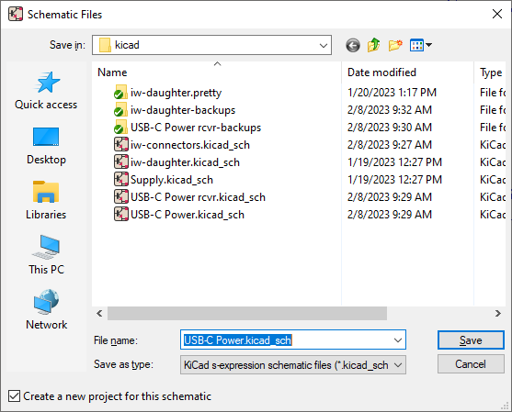Click the scroll left arrow
Screen dimensions: 512x412
coord(99,313)
